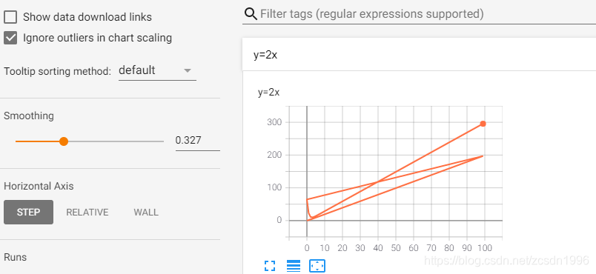Click the Runs section heading
Image resolution: width=596 pixels, height=274 pixels.
pyautogui.click(x=16, y=257)
